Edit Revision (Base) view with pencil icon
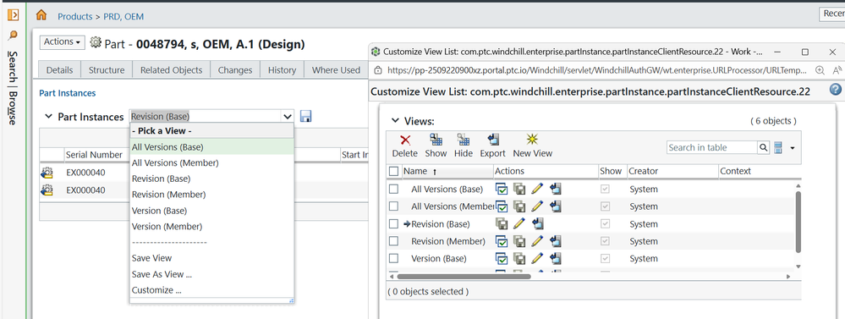845x319 pixels. pos(519,223)
